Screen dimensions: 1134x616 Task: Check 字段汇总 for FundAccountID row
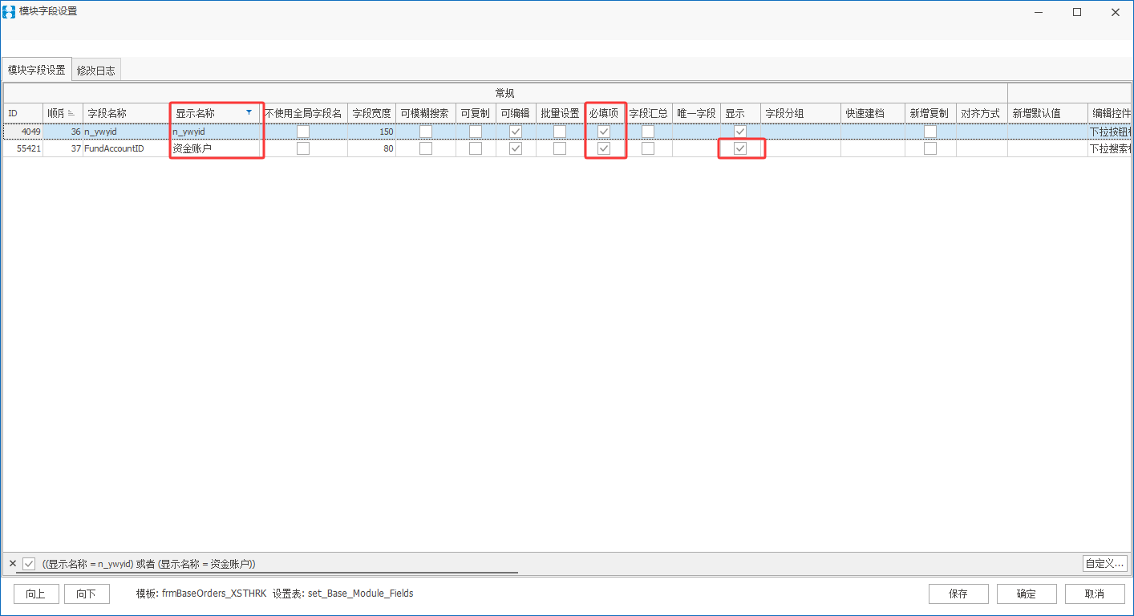648,148
